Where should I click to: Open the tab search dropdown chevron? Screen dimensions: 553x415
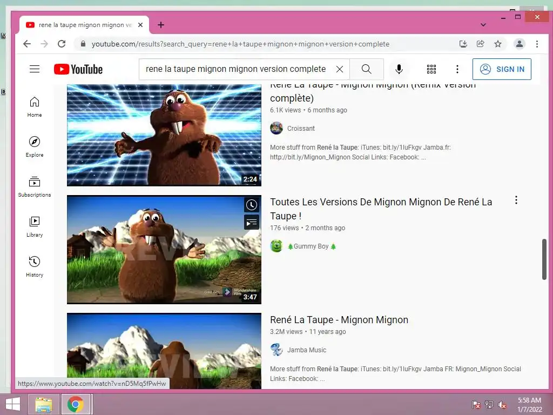[x=483, y=25]
